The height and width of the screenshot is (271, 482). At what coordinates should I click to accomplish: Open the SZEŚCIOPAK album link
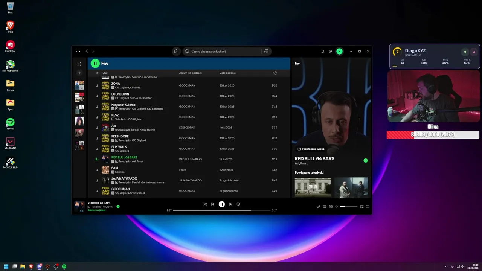[x=187, y=128]
